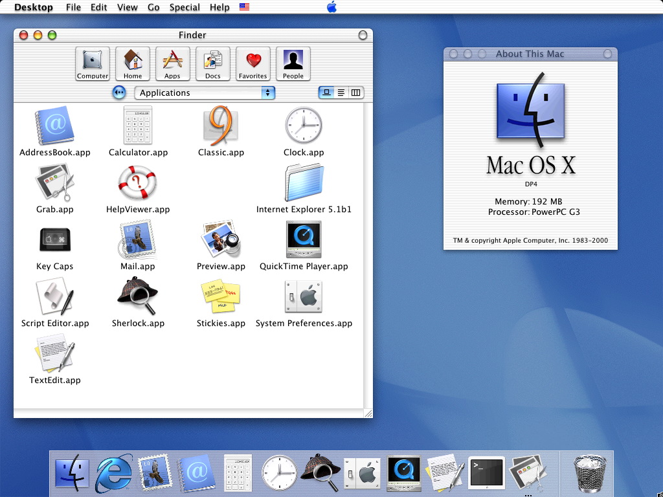
Task: Launch Terminal from the Dock
Action: tap(486, 472)
